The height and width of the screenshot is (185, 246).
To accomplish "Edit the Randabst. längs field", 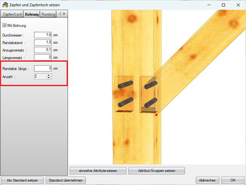I will pos(43,68).
